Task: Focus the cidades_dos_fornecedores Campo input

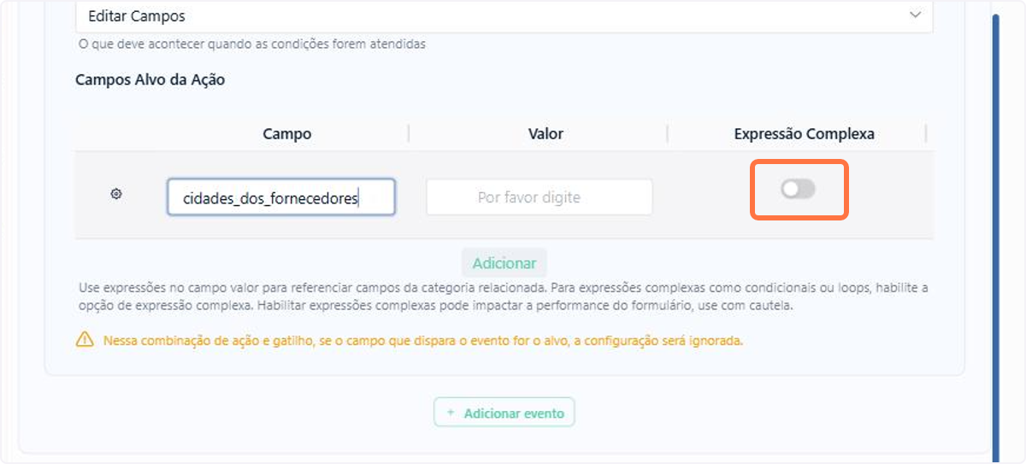Action: click(x=281, y=197)
